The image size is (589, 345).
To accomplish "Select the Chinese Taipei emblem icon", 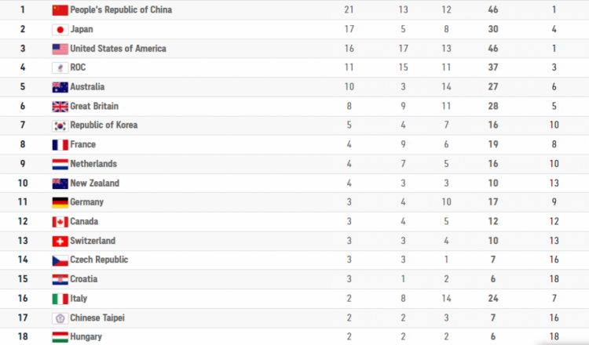I will (x=60, y=318).
